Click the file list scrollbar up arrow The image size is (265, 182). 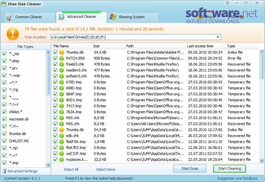[x=262, y=52]
